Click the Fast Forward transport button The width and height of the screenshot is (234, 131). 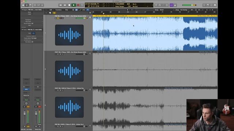pyautogui.click(x=65, y=5)
